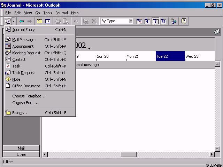The image size is (223, 167).
Task: Select Mail Message in the dropdown menu
Action: click(x=40, y=40)
